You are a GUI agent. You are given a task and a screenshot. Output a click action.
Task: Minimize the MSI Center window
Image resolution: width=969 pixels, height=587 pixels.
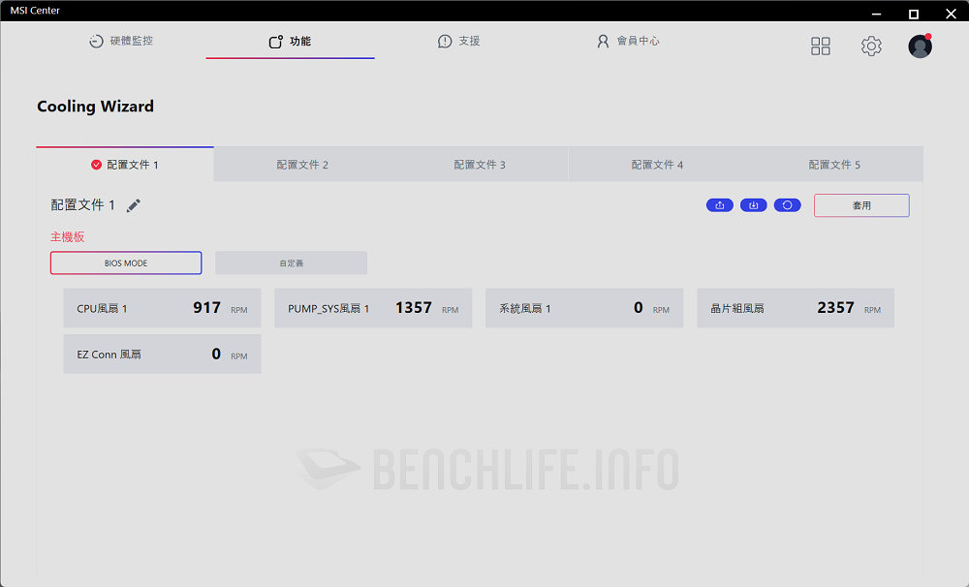pos(876,14)
